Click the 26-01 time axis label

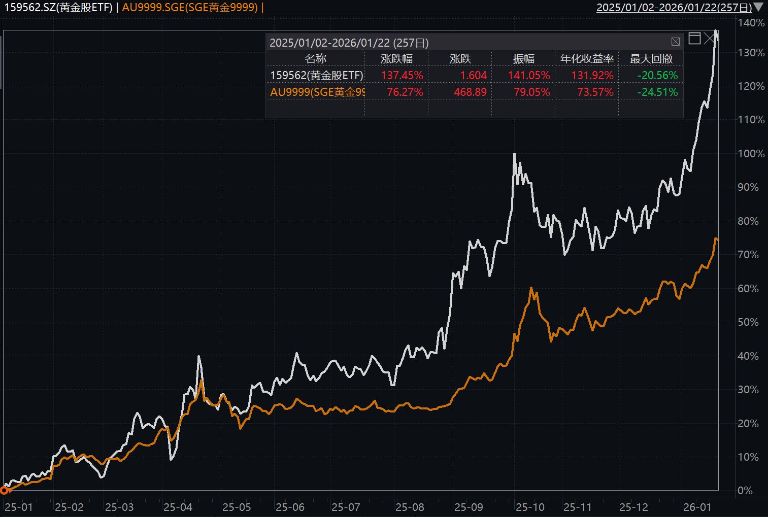[x=697, y=507]
